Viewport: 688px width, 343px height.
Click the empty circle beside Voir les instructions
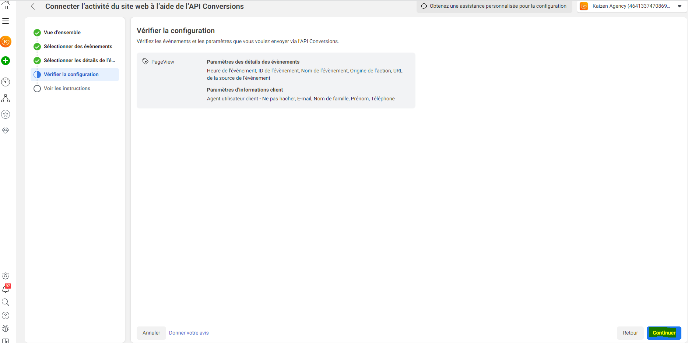pyautogui.click(x=37, y=89)
